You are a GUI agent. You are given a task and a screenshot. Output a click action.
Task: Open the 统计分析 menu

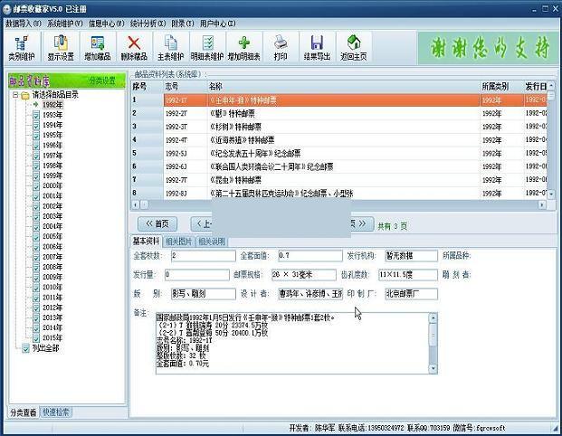tap(146, 23)
